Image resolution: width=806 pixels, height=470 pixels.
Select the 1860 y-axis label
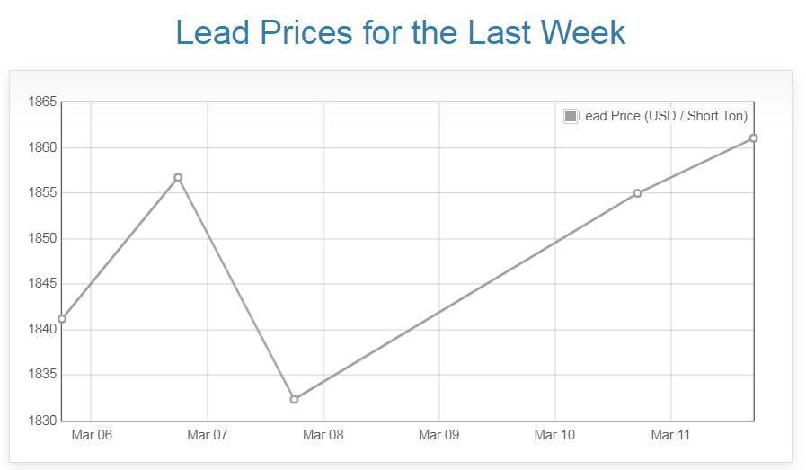coord(42,147)
